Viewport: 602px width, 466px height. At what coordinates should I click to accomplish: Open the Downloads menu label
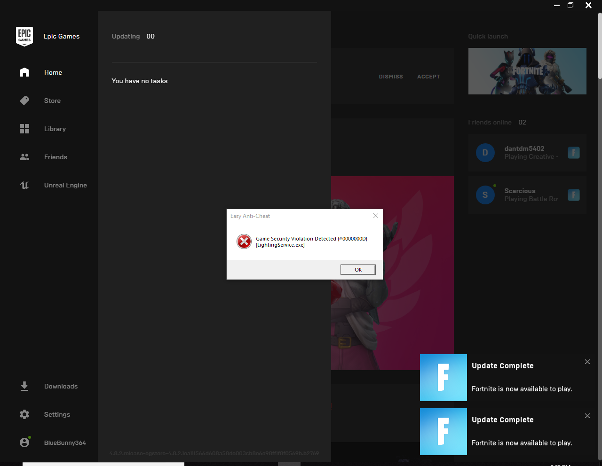click(x=61, y=386)
